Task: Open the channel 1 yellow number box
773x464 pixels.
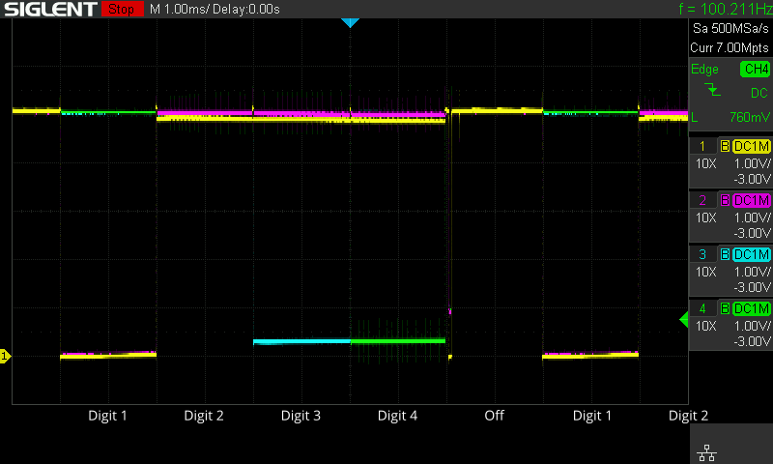Action: (x=702, y=146)
